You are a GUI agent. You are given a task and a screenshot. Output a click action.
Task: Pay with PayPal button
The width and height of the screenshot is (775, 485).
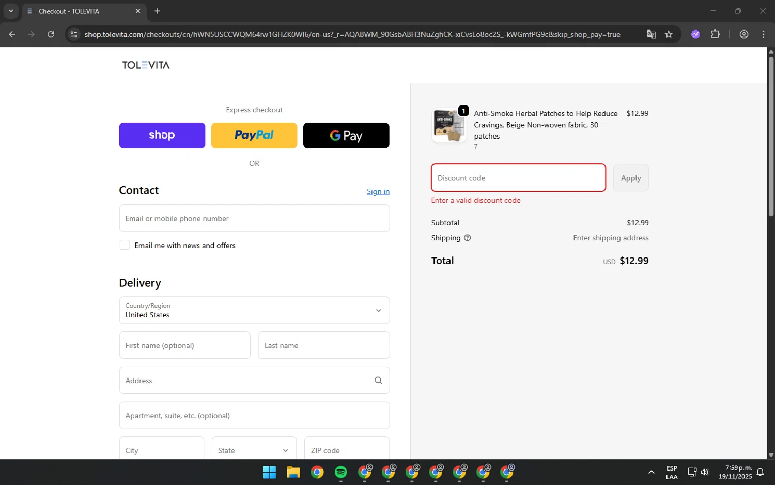click(x=254, y=135)
